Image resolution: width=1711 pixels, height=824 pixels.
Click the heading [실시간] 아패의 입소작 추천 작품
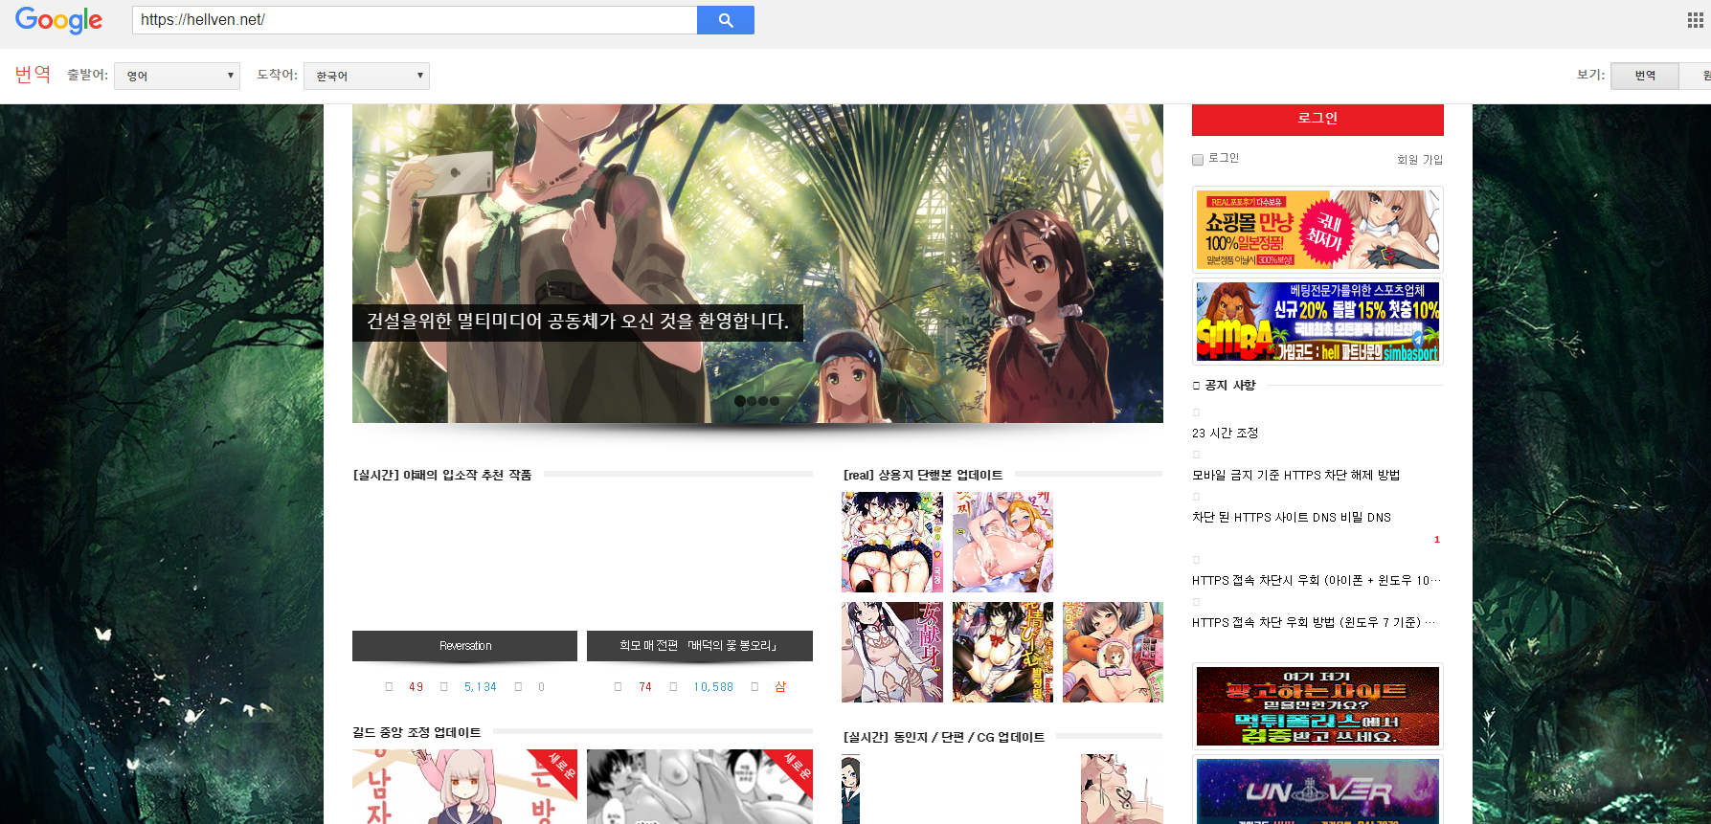pyautogui.click(x=441, y=475)
